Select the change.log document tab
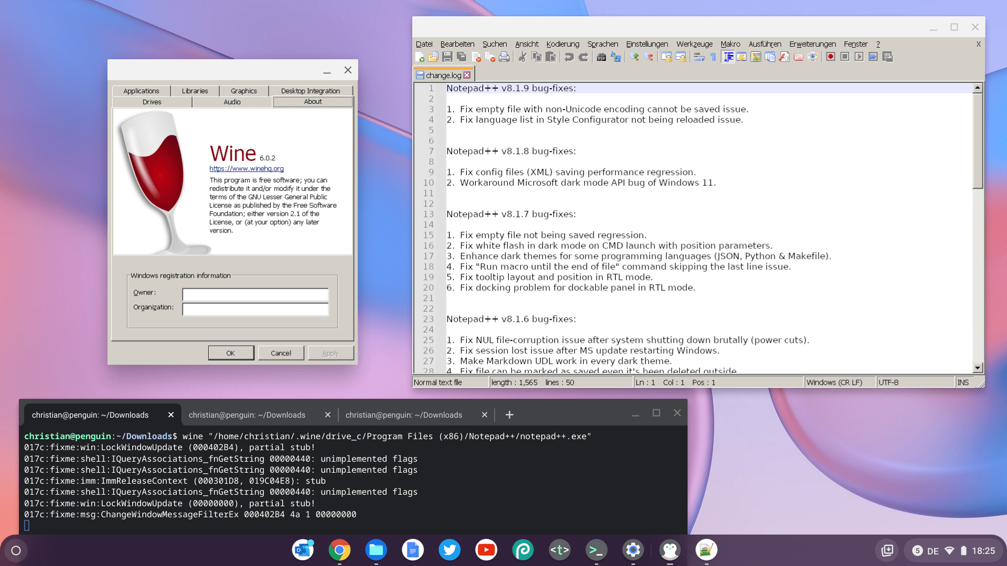The width and height of the screenshot is (1007, 566). (443, 75)
